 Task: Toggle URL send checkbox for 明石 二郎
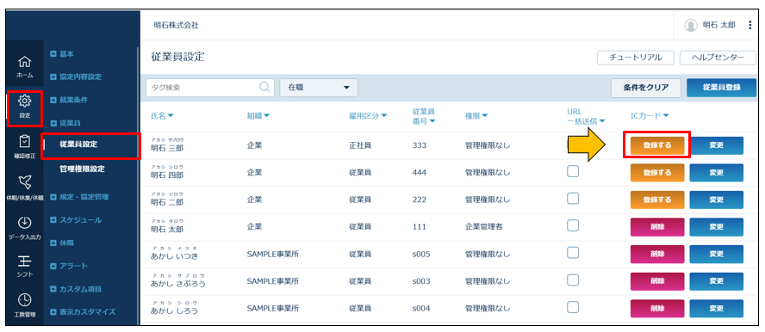[573, 198]
